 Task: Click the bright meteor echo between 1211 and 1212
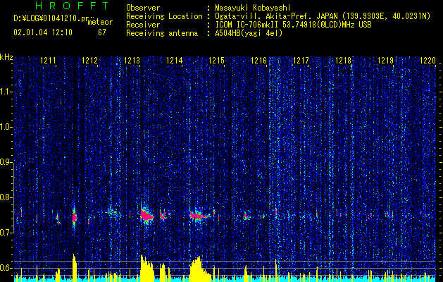[x=75, y=218]
